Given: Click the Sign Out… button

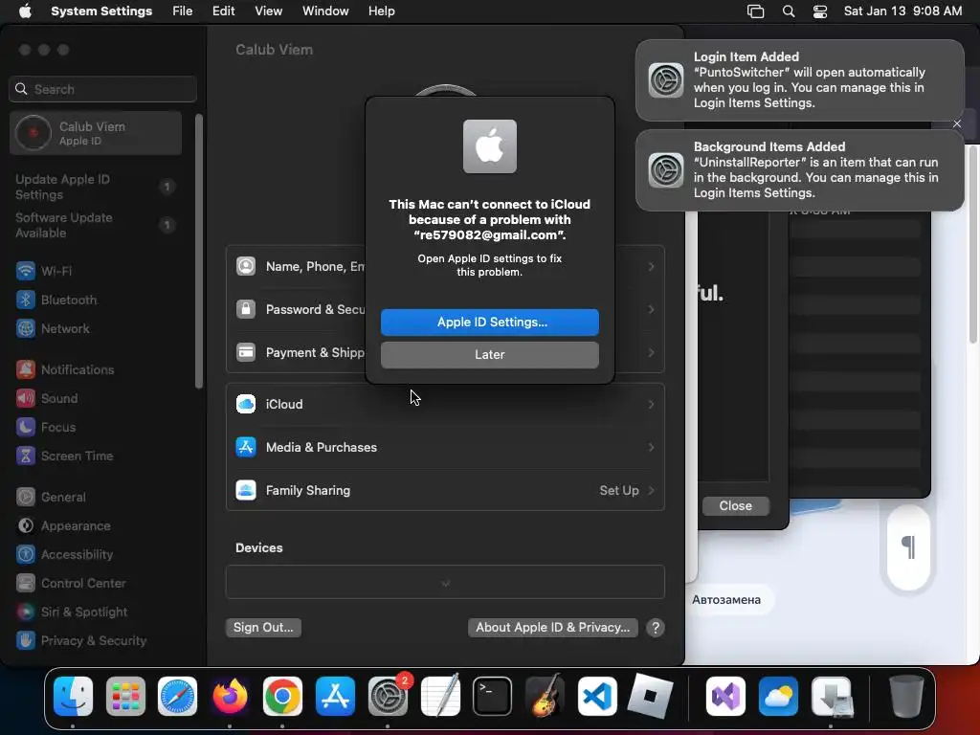Looking at the screenshot, I should [263, 627].
